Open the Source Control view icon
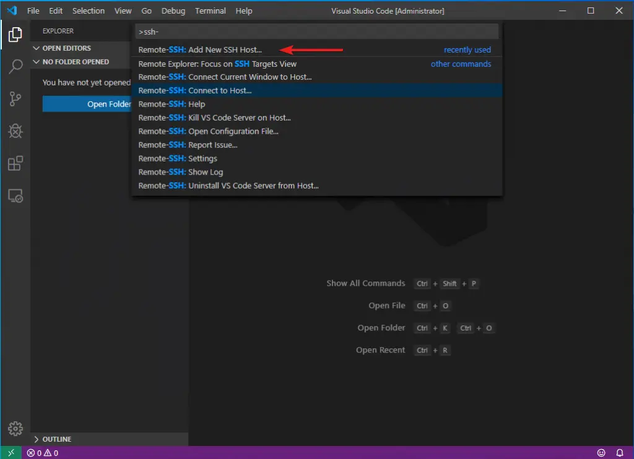The image size is (634, 459). (x=15, y=98)
